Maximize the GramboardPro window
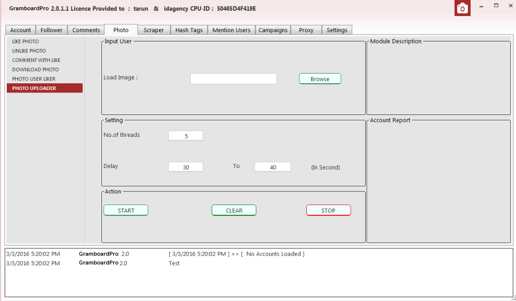This screenshot has height=301, width=516. coord(496,5)
